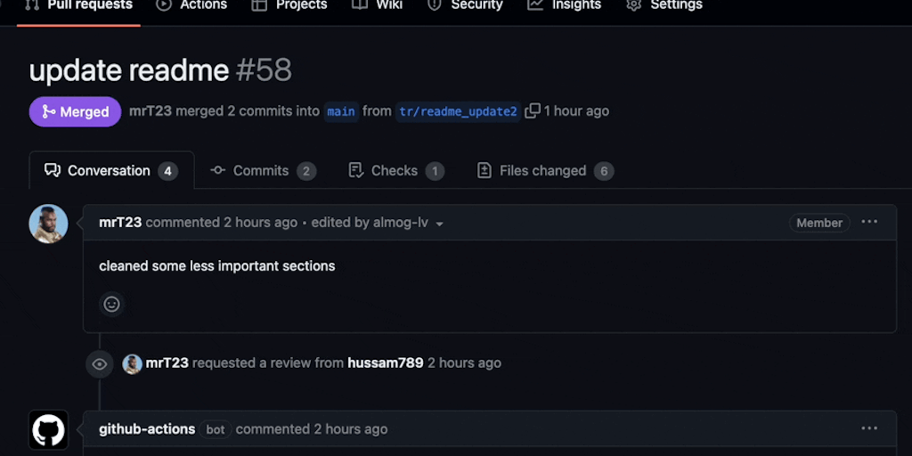Image resolution: width=912 pixels, height=456 pixels.
Task: Open the repository Settings item
Action: point(664,5)
